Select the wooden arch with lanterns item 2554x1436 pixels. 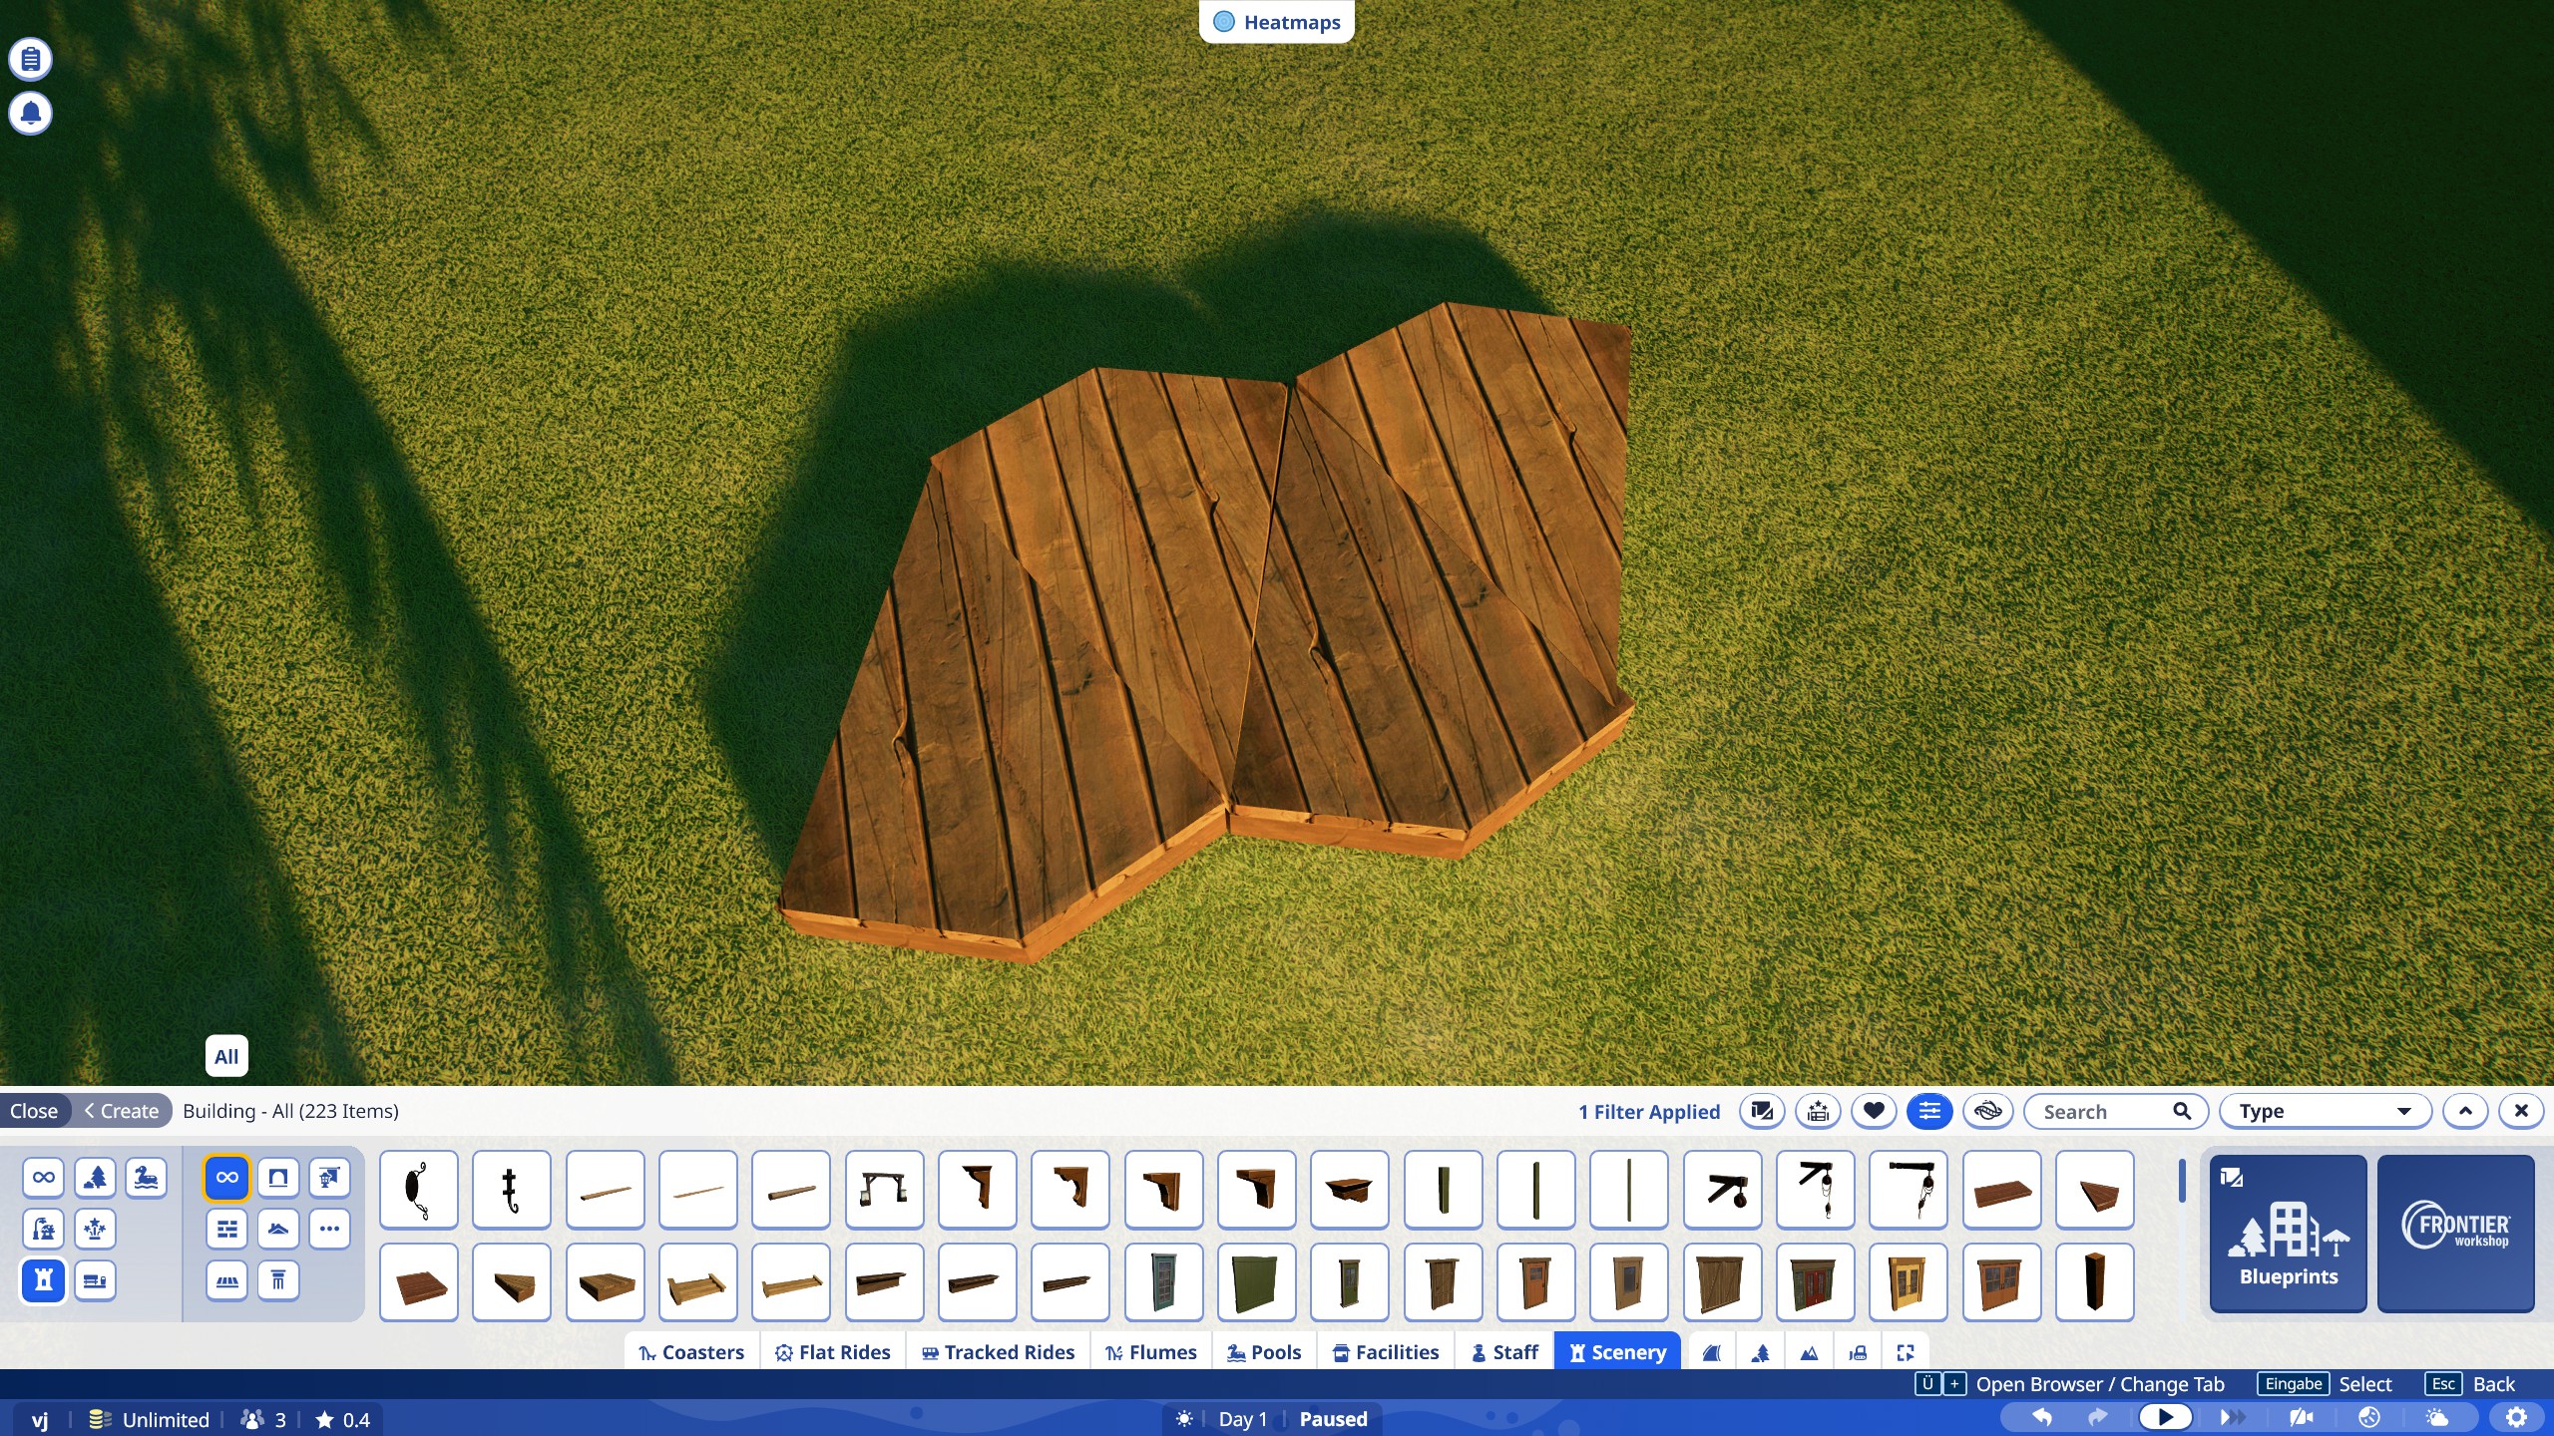coord(885,1189)
